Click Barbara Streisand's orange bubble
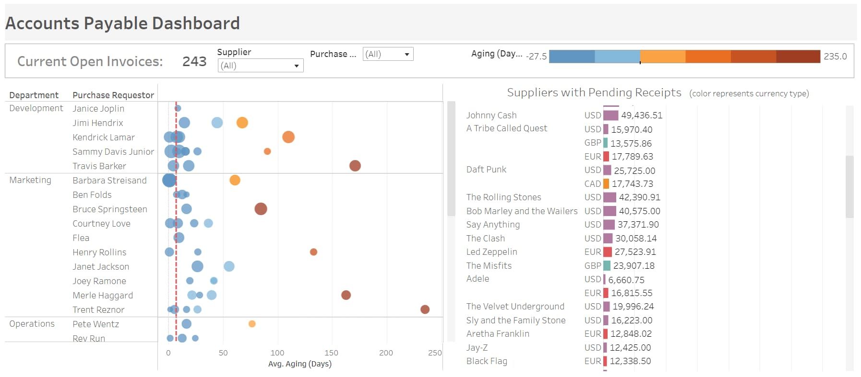 (x=235, y=180)
